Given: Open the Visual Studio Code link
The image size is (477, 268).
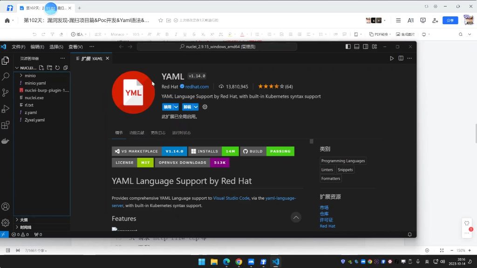Looking at the screenshot, I should point(231,198).
